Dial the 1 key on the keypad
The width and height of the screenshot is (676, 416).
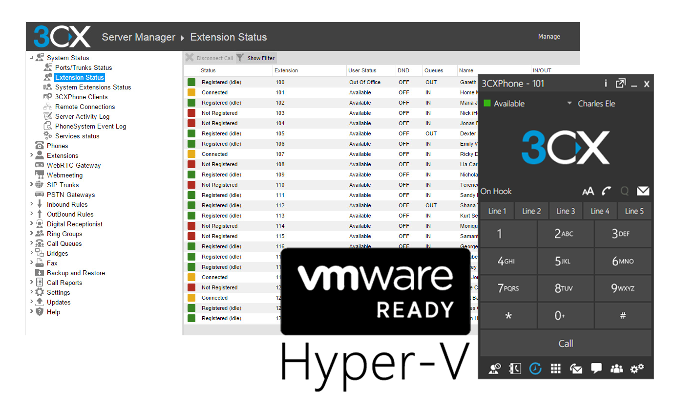508,234
